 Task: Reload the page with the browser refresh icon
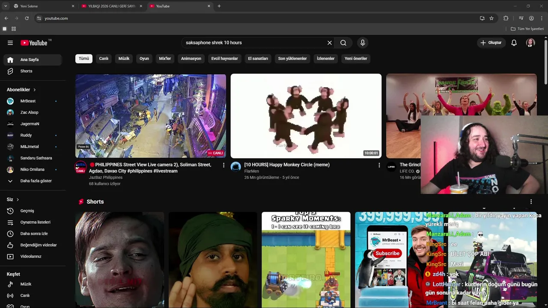27,18
